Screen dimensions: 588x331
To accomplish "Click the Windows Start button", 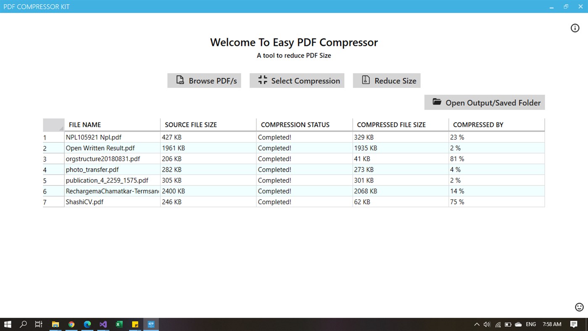I will (8, 324).
